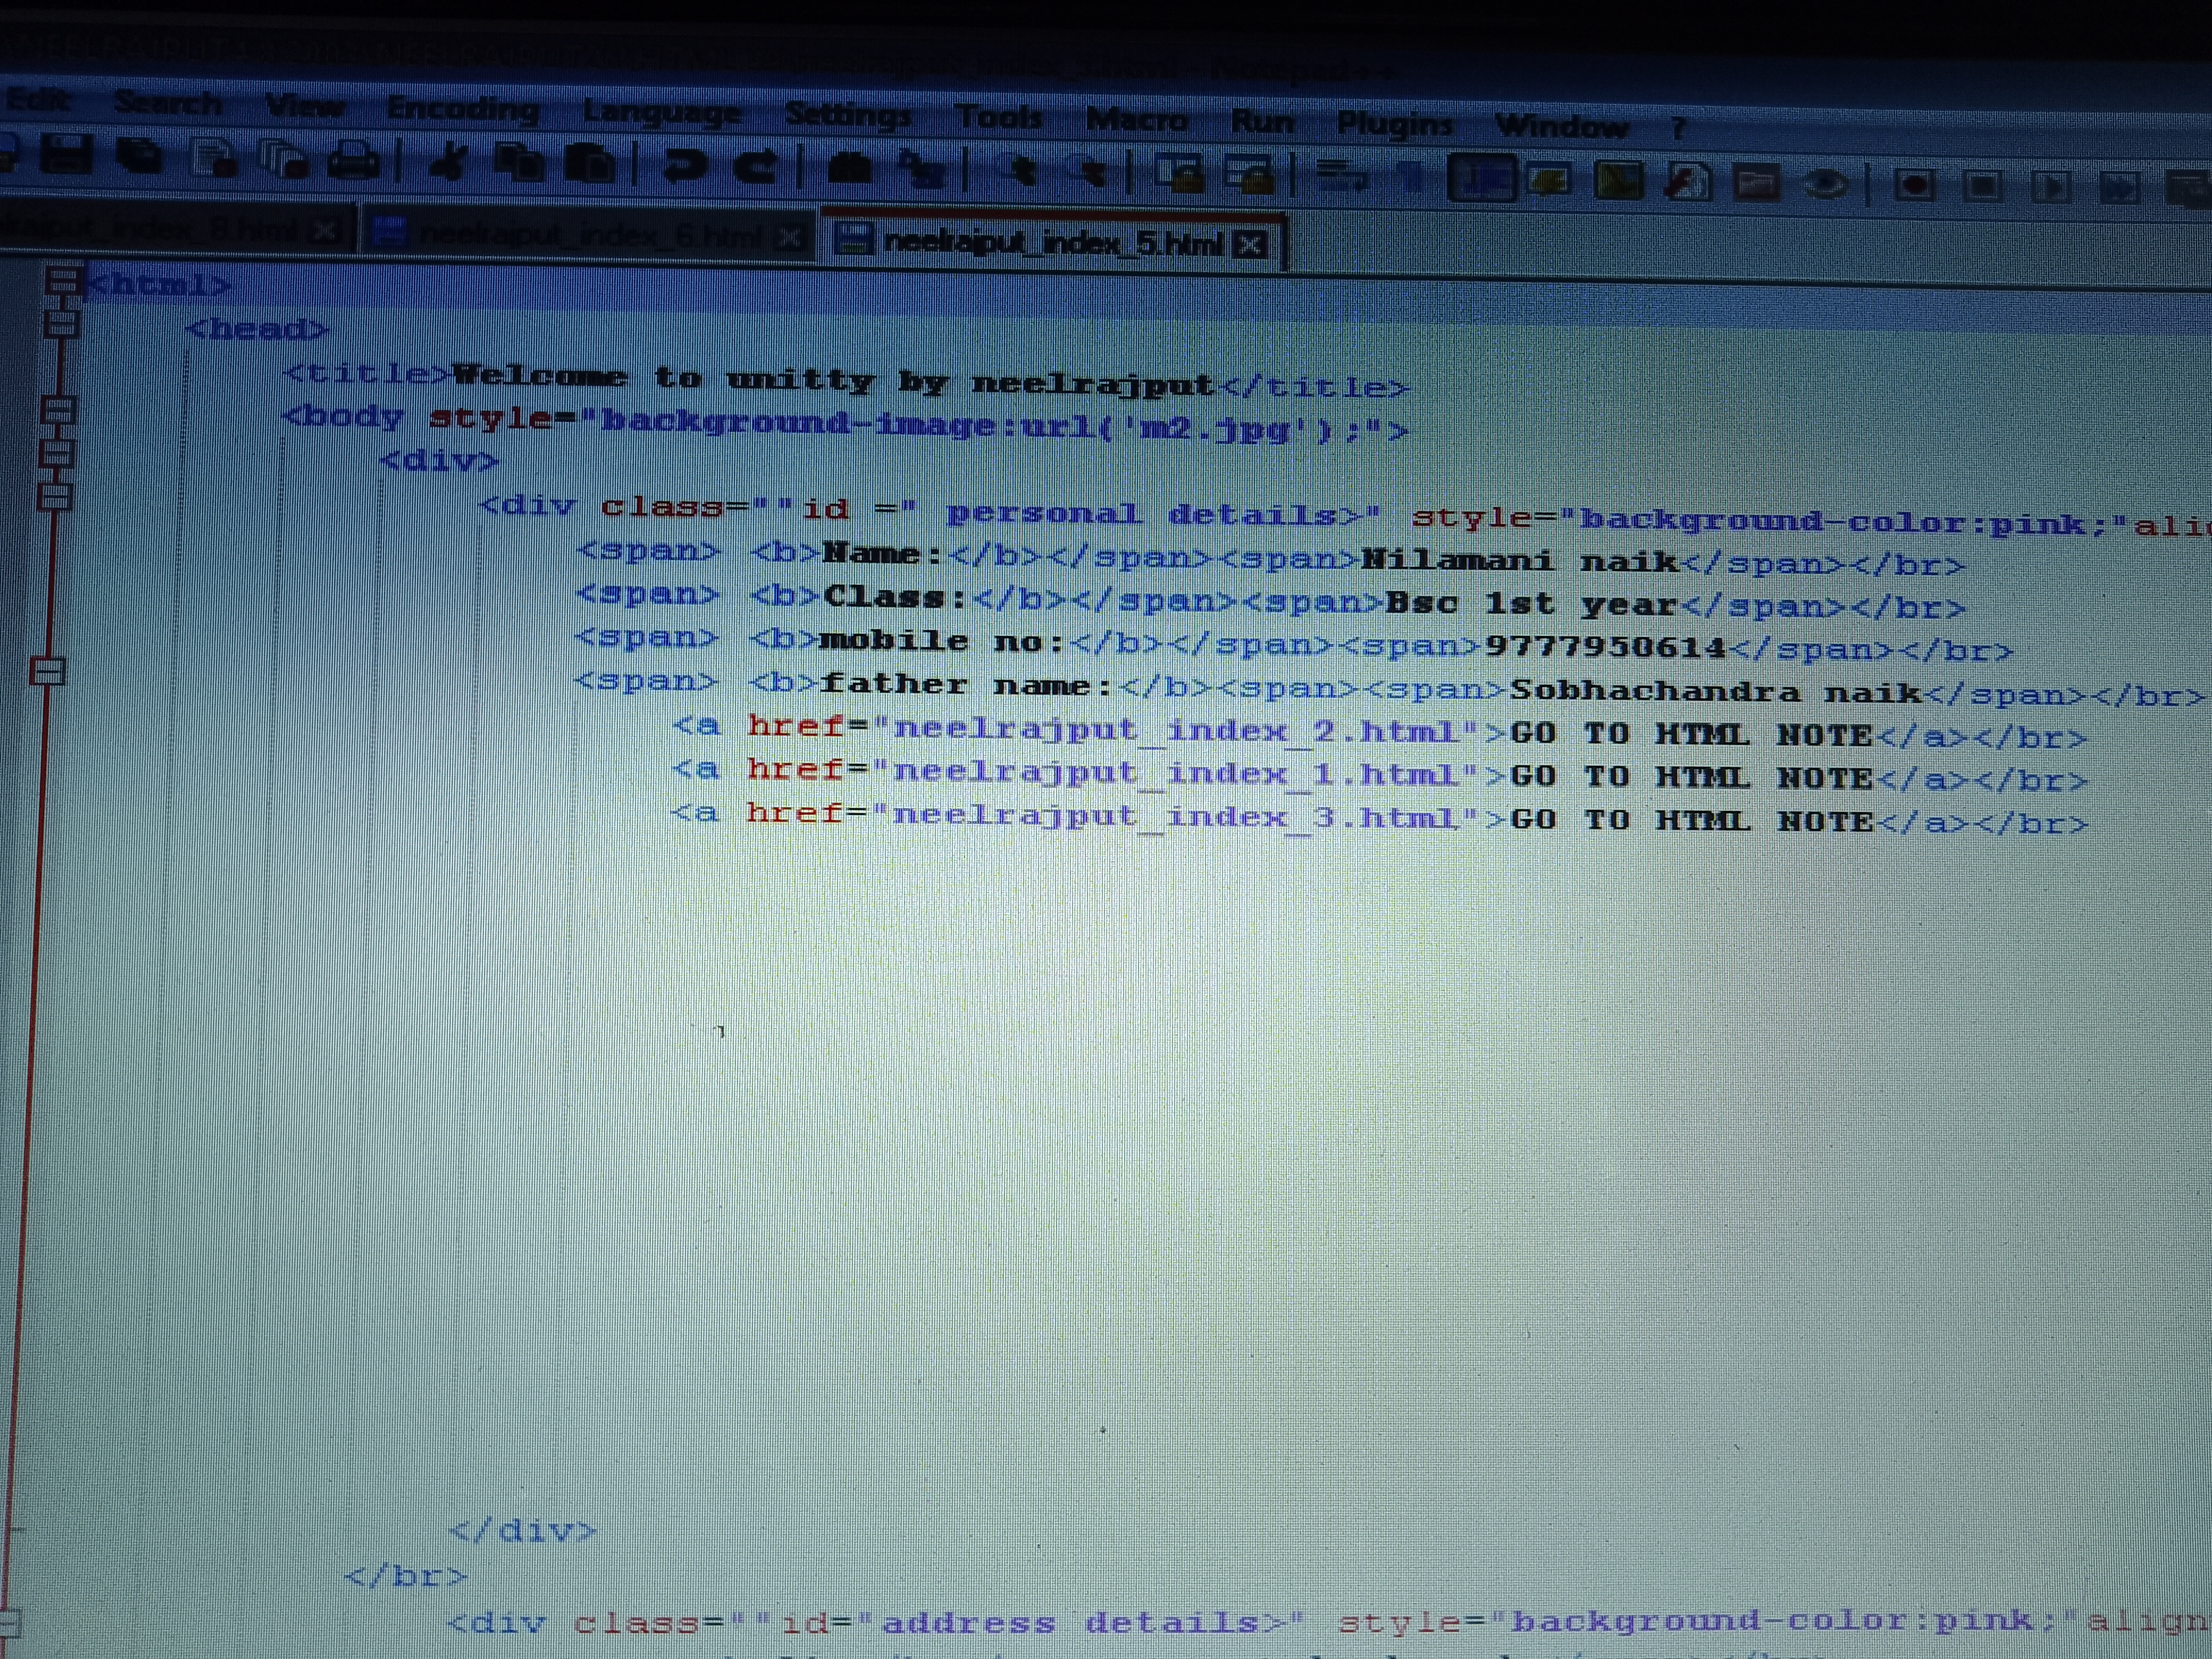Click the Cut scissors icon

pos(448,163)
